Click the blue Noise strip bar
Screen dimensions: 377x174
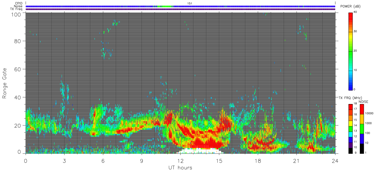pos(181,6)
